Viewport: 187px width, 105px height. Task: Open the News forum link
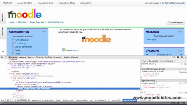click(x=72, y=50)
